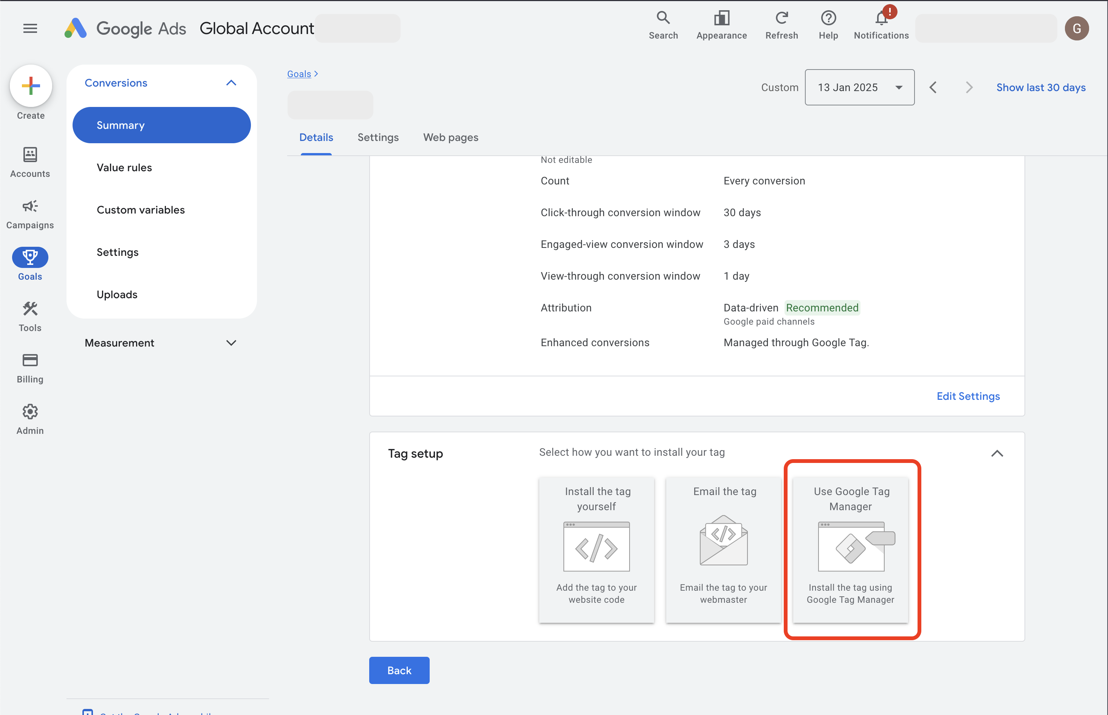Open the Help menu
This screenshot has width=1108, height=715.
click(828, 26)
